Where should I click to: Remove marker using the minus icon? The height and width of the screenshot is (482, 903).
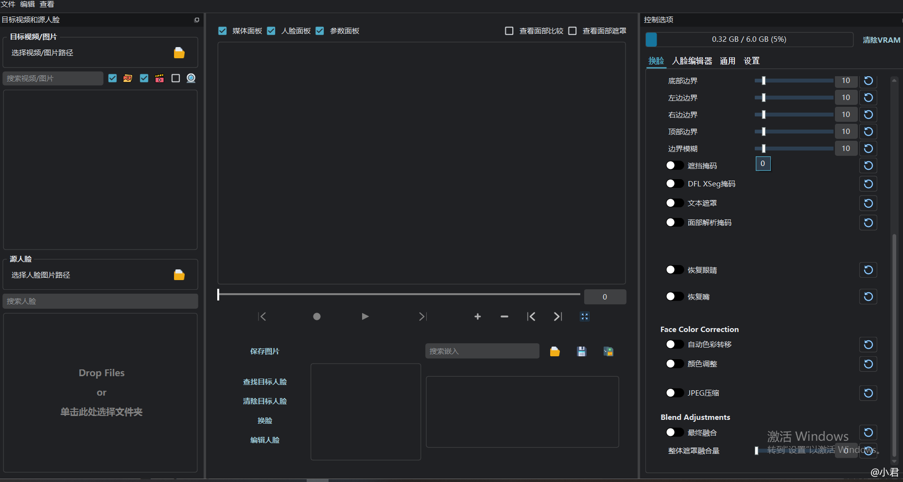coord(504,316)
